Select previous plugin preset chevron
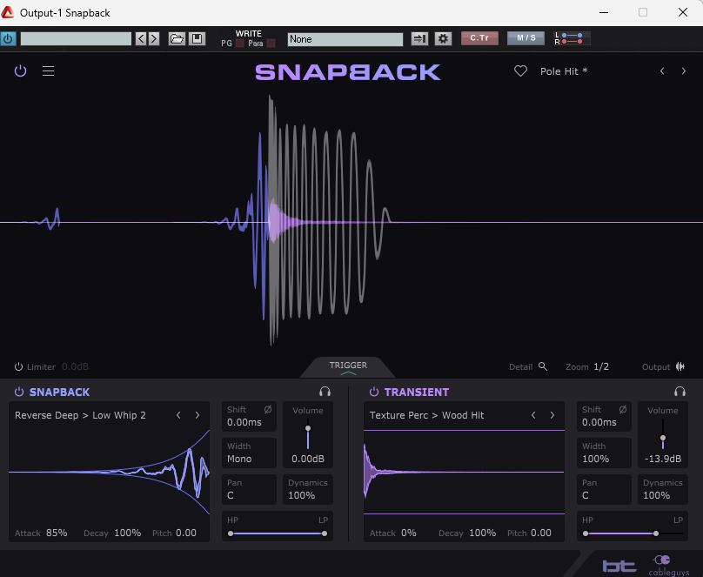703x577 pixels. coord(662,70)
